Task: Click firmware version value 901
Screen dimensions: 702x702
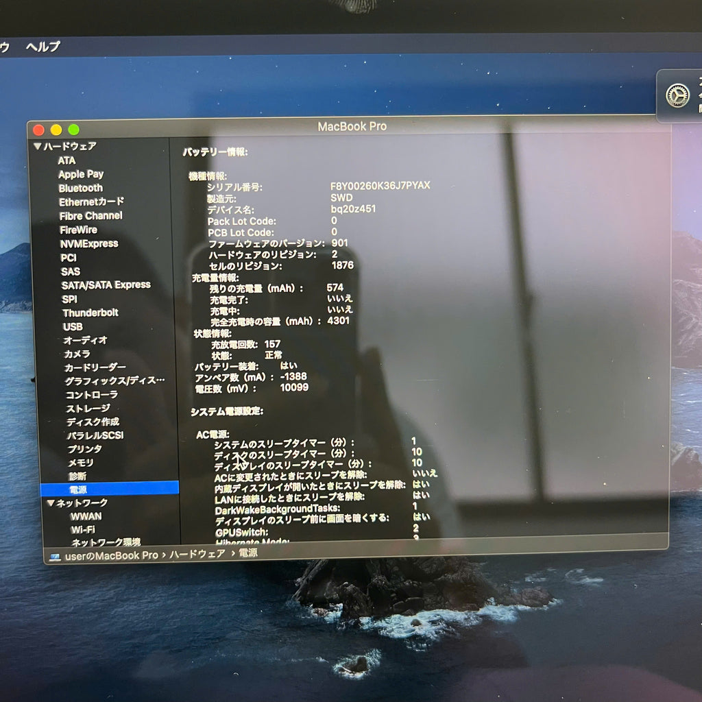Action: [340, 243]
